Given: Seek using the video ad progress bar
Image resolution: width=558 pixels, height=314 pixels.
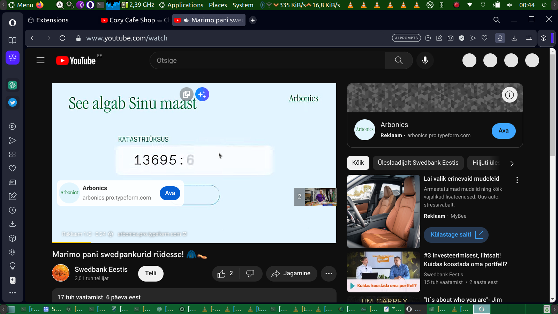Looking at the screenshot, I should [194, 242].
